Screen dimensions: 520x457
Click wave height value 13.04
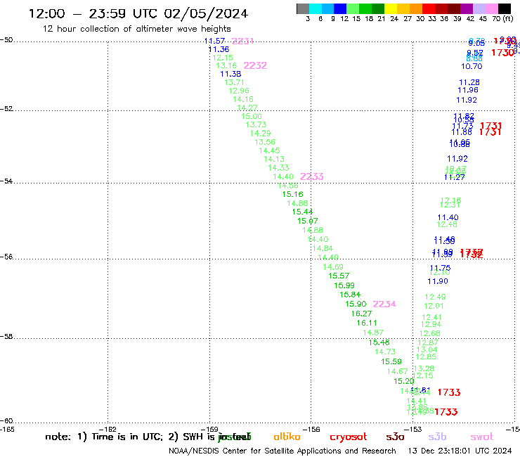point(427,350)
